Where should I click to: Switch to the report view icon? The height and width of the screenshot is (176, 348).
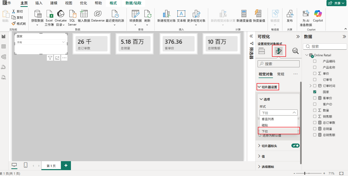pyautogui.click(x=4, y=37)
